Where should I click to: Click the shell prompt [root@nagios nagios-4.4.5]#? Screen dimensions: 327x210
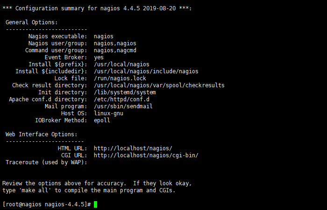[x=46, y=204]
